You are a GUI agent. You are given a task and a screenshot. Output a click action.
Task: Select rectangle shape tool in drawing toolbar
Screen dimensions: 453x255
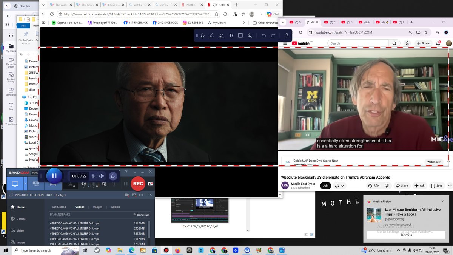coord(240,36)
